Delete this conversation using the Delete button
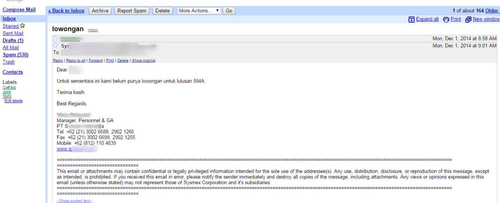 pyautogui.click(x=162, y=11)
